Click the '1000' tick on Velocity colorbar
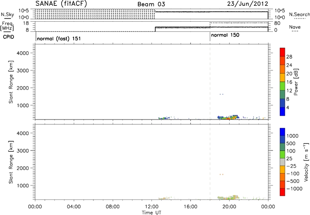 coord(293,136)
